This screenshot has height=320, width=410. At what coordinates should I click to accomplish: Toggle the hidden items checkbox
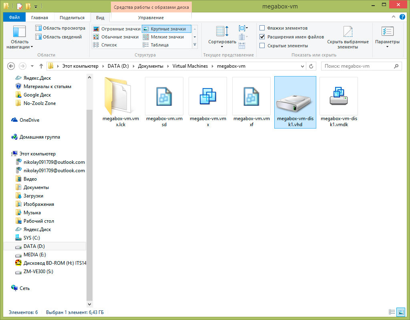pyautogui.click(x=262, y=46)
